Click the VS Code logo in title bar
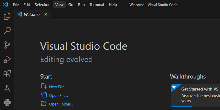Viewport: 220px width, 110px height. tap(5, 4)
